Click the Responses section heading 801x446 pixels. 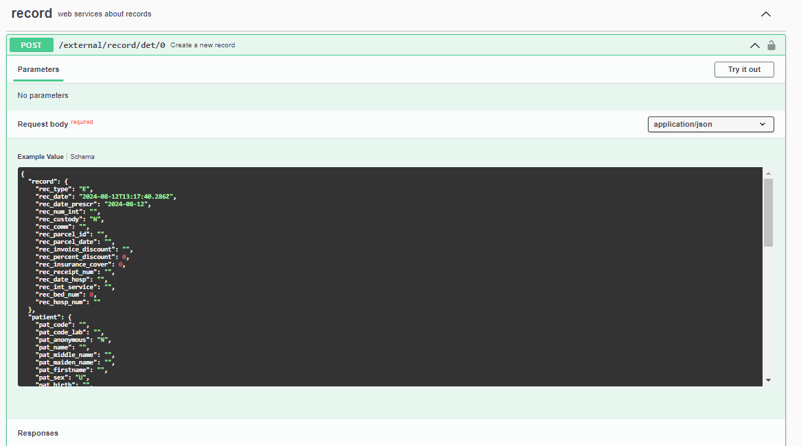click(38, 432)
